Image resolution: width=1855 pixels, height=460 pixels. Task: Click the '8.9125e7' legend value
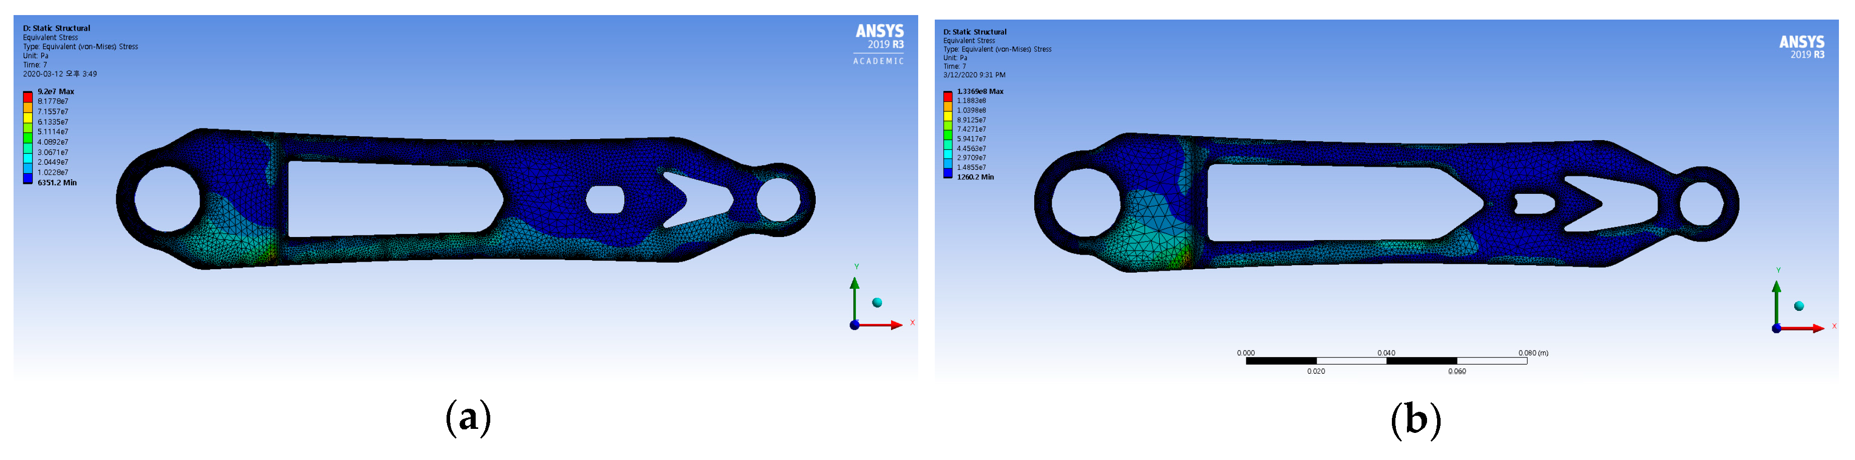[971, 120]
